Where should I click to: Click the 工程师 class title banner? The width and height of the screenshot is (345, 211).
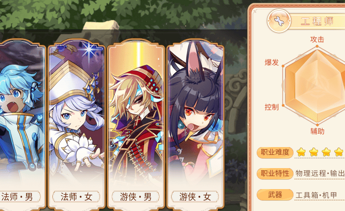pos(318,21)
